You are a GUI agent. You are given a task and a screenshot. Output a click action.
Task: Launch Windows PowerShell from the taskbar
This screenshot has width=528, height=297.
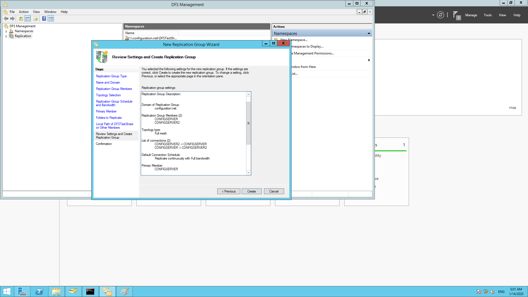(x=40, y=291)
